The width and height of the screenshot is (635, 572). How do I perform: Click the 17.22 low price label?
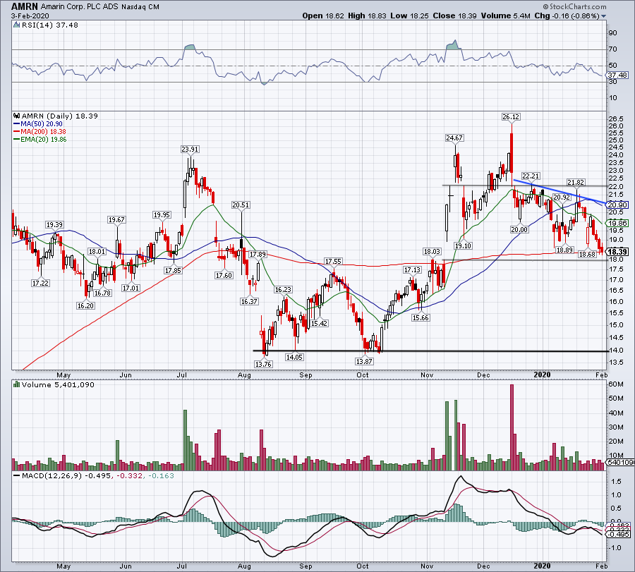40,283
